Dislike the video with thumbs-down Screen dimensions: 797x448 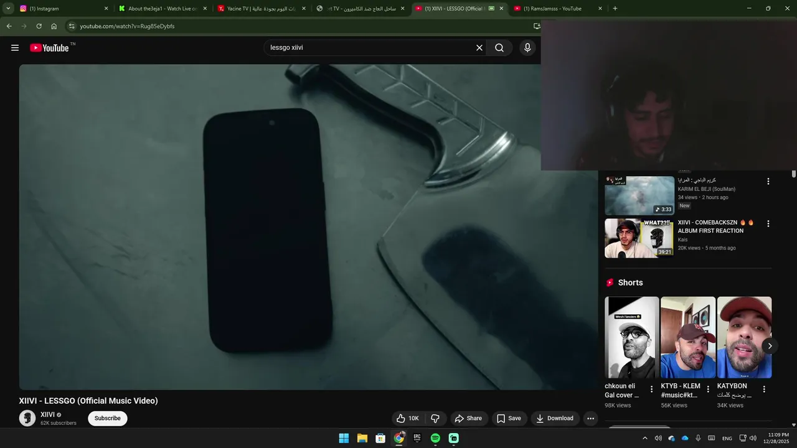pos(436,418)
